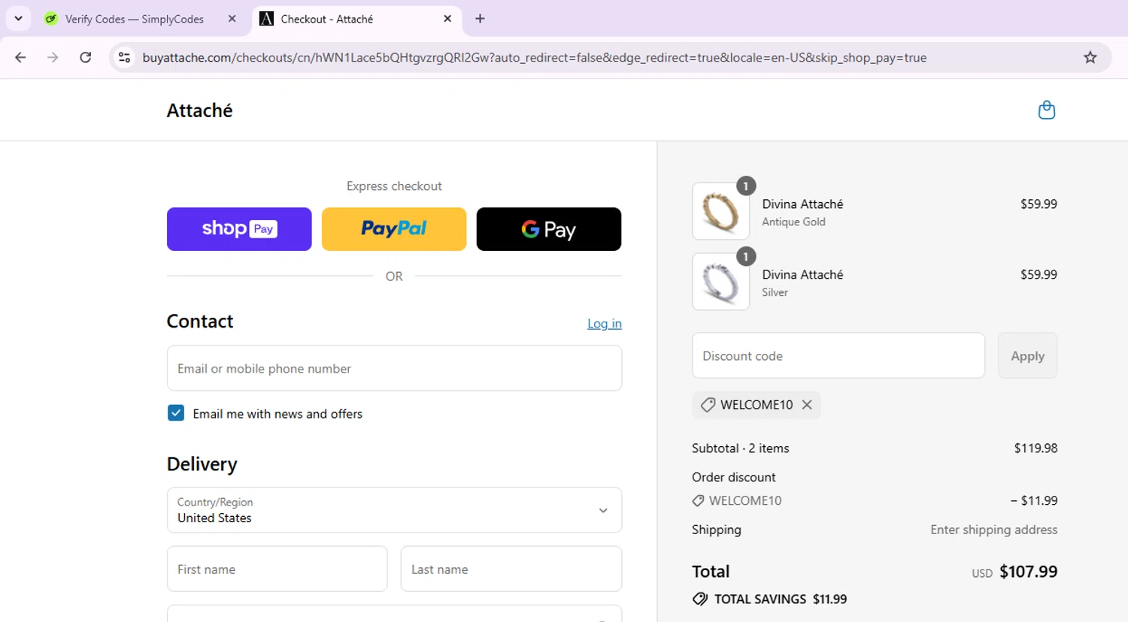This screenshot has height=622, width=1128.
Task: Click the Discount code input field
Action: click(838, 355)
